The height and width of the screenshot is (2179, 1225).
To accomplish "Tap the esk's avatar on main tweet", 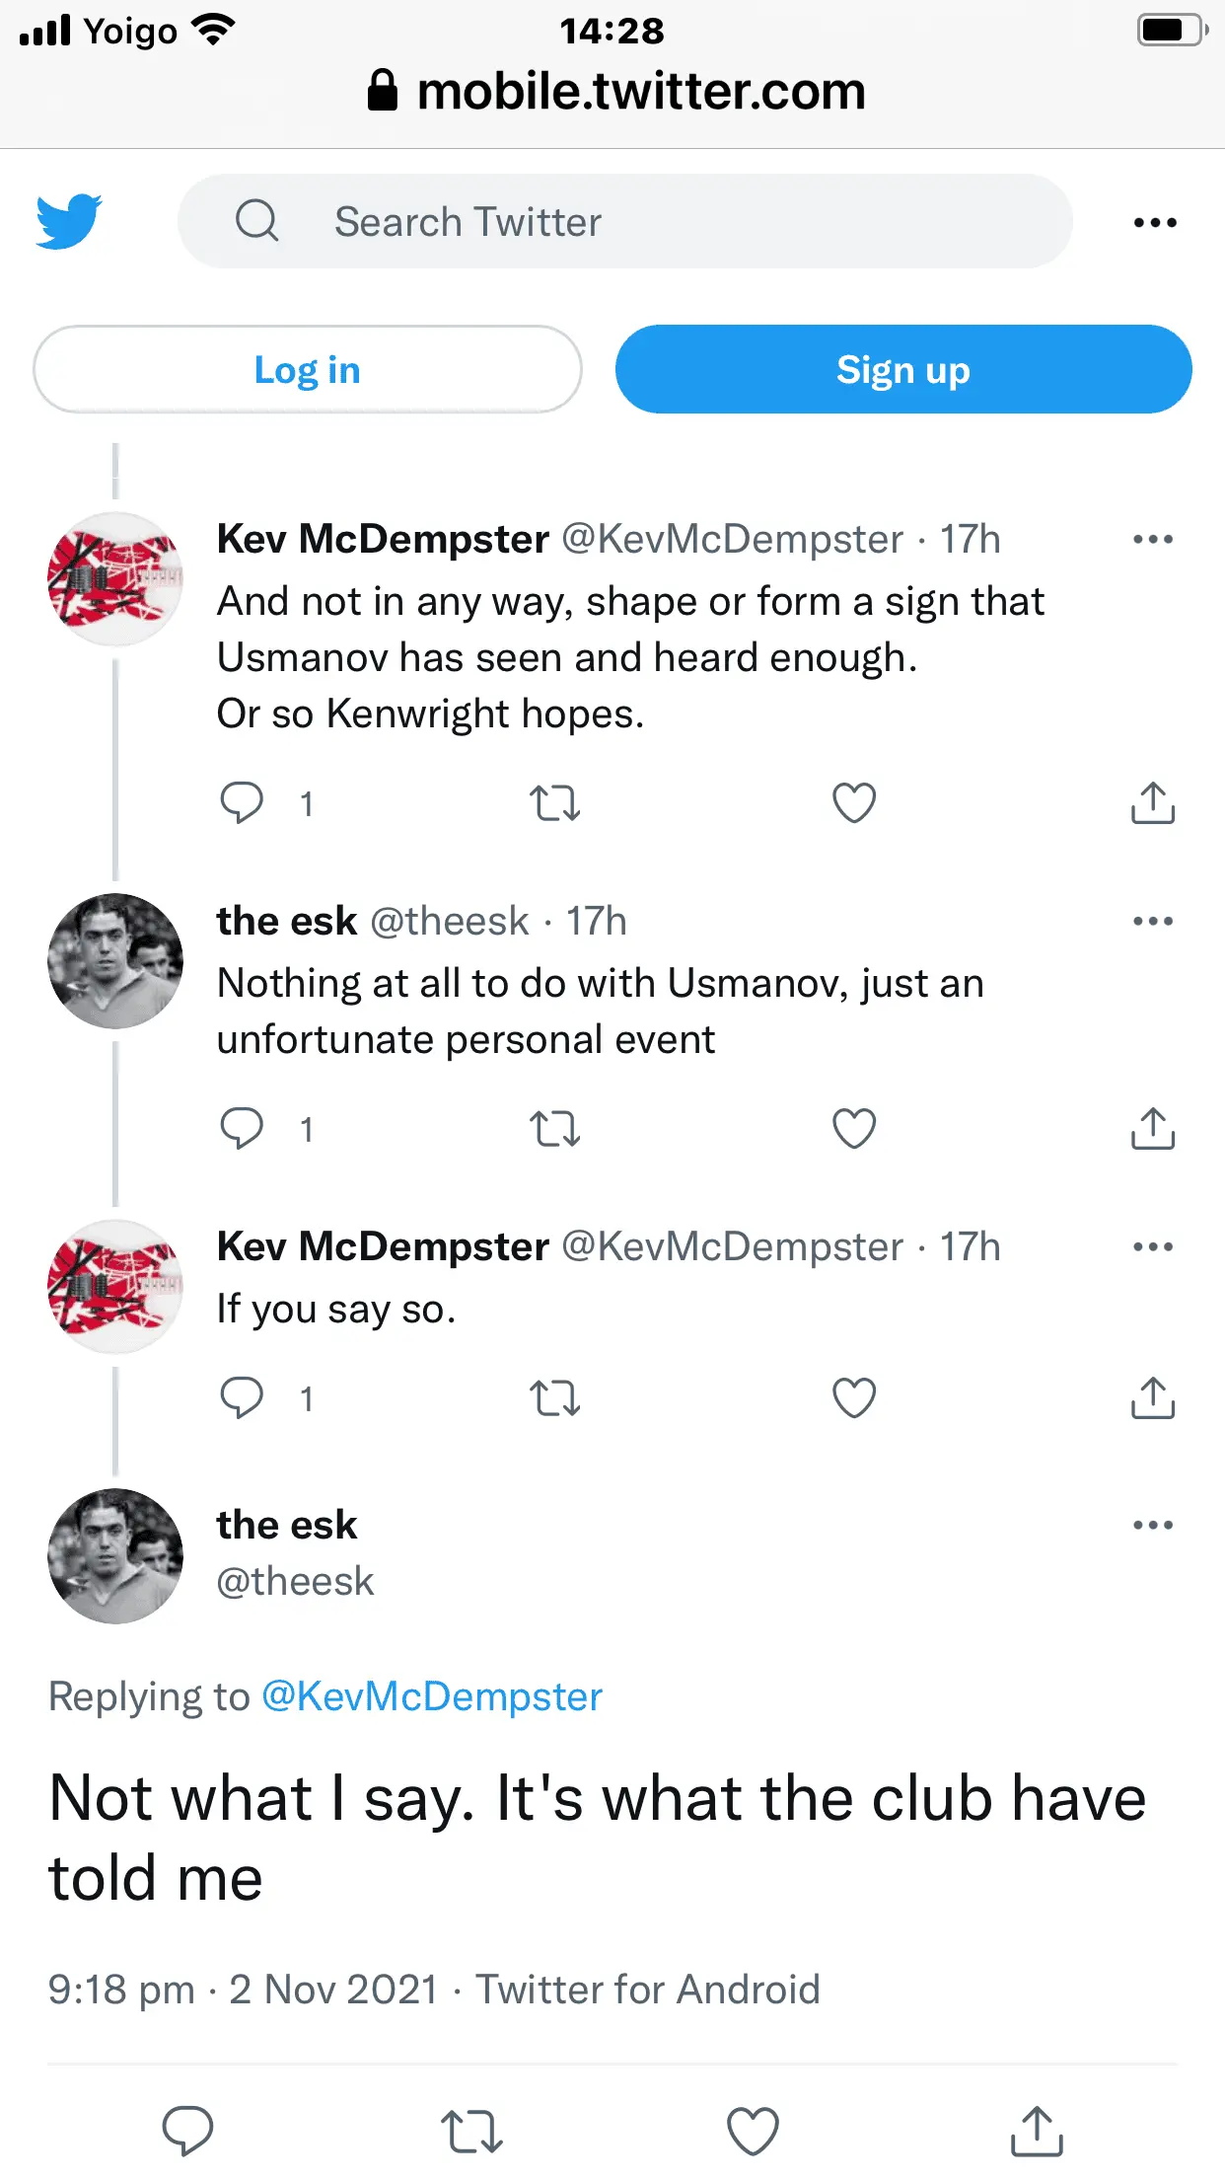I will (115, 1555).
